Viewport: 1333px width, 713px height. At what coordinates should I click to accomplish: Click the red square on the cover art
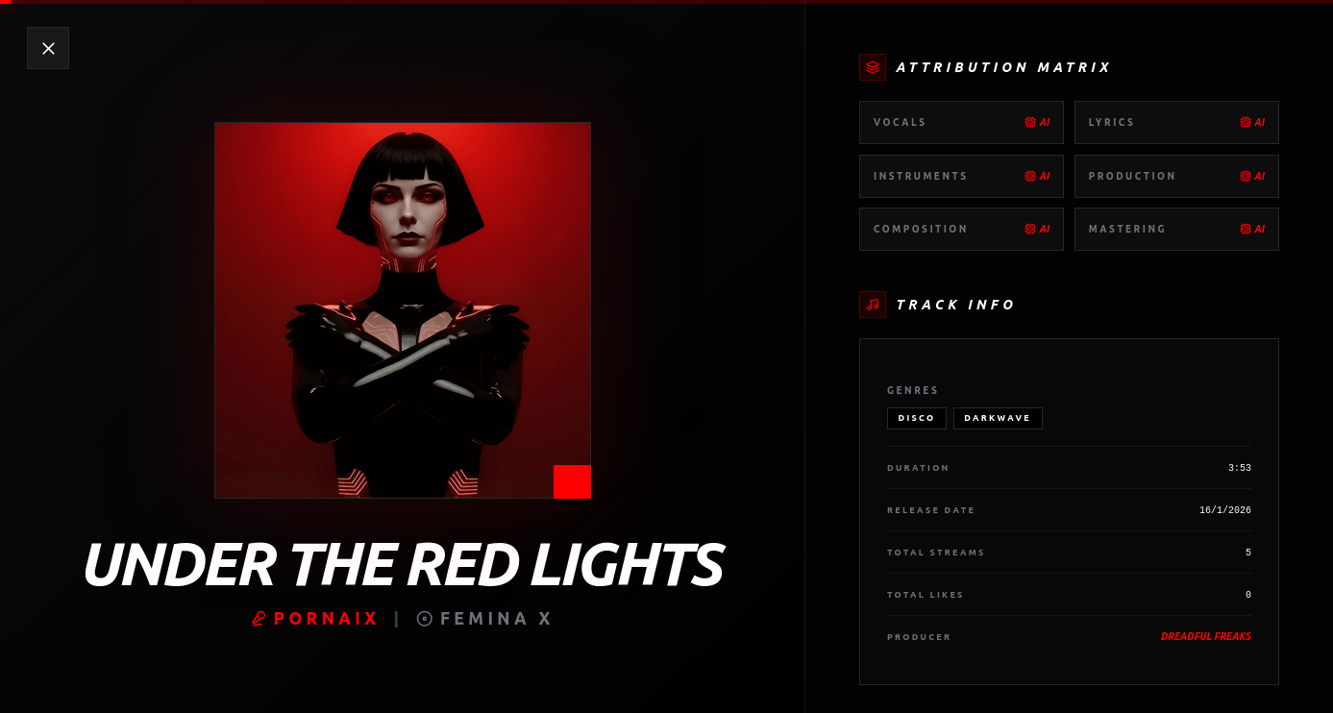(572, 481)
